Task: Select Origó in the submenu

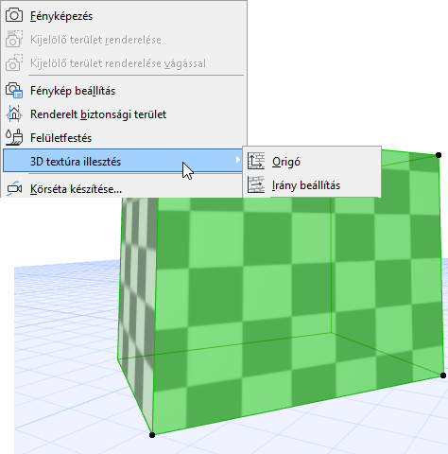Action: 312,162
